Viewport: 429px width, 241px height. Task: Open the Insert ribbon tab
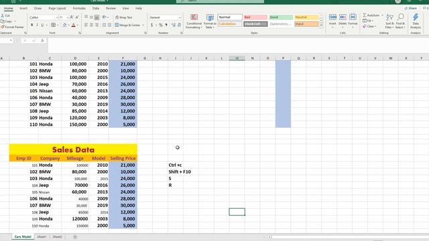23,9
